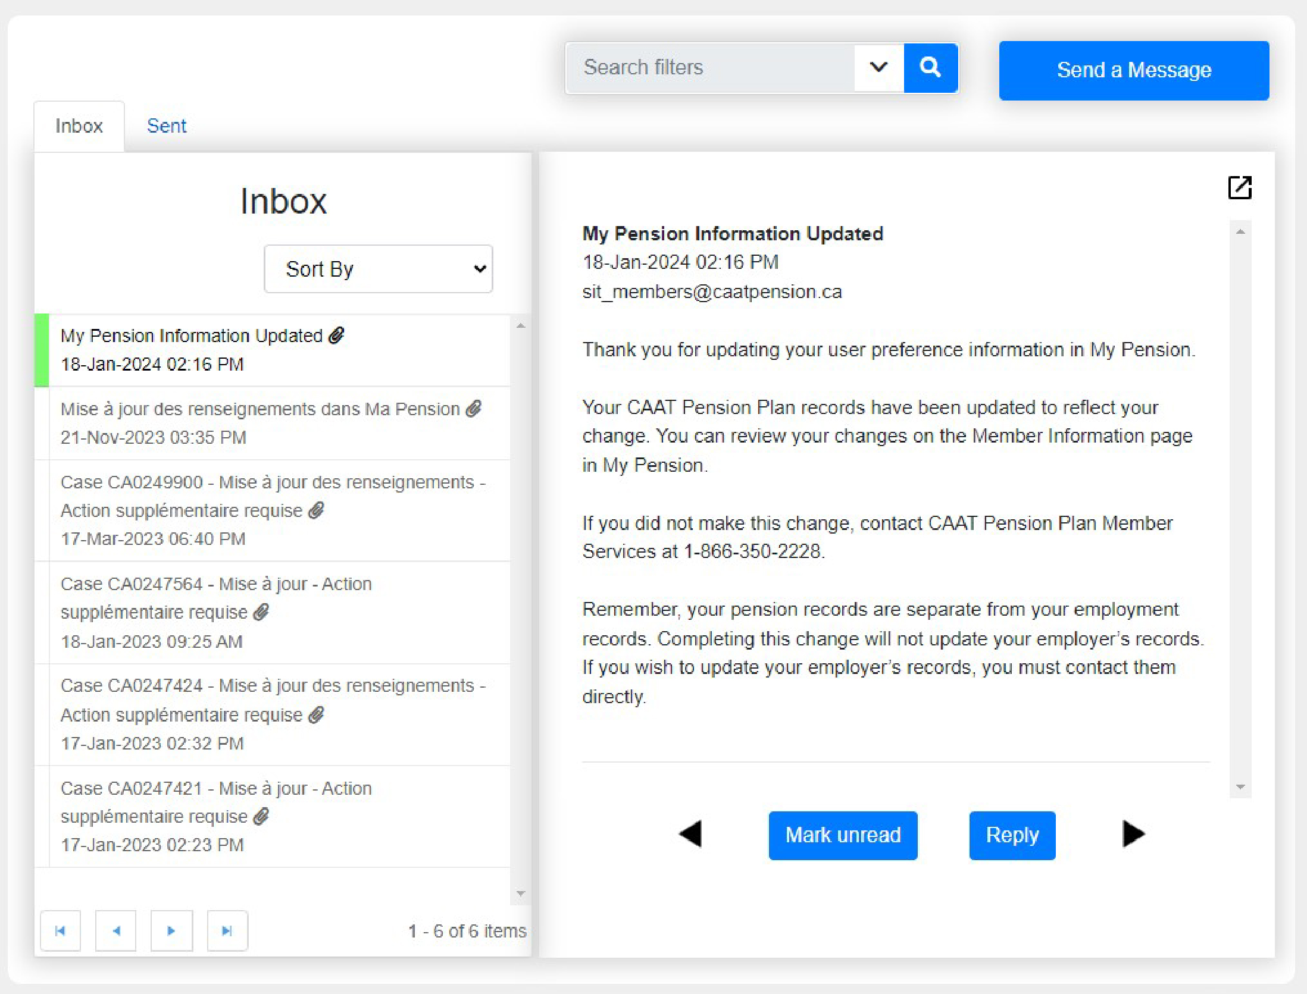This screenshot has width=1307, height=994.
Task: Focus the Search filters input field
Action: tap(710, 68)
